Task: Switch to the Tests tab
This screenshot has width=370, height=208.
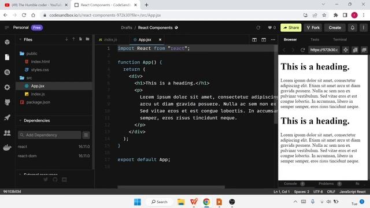Action: point(314,40)
